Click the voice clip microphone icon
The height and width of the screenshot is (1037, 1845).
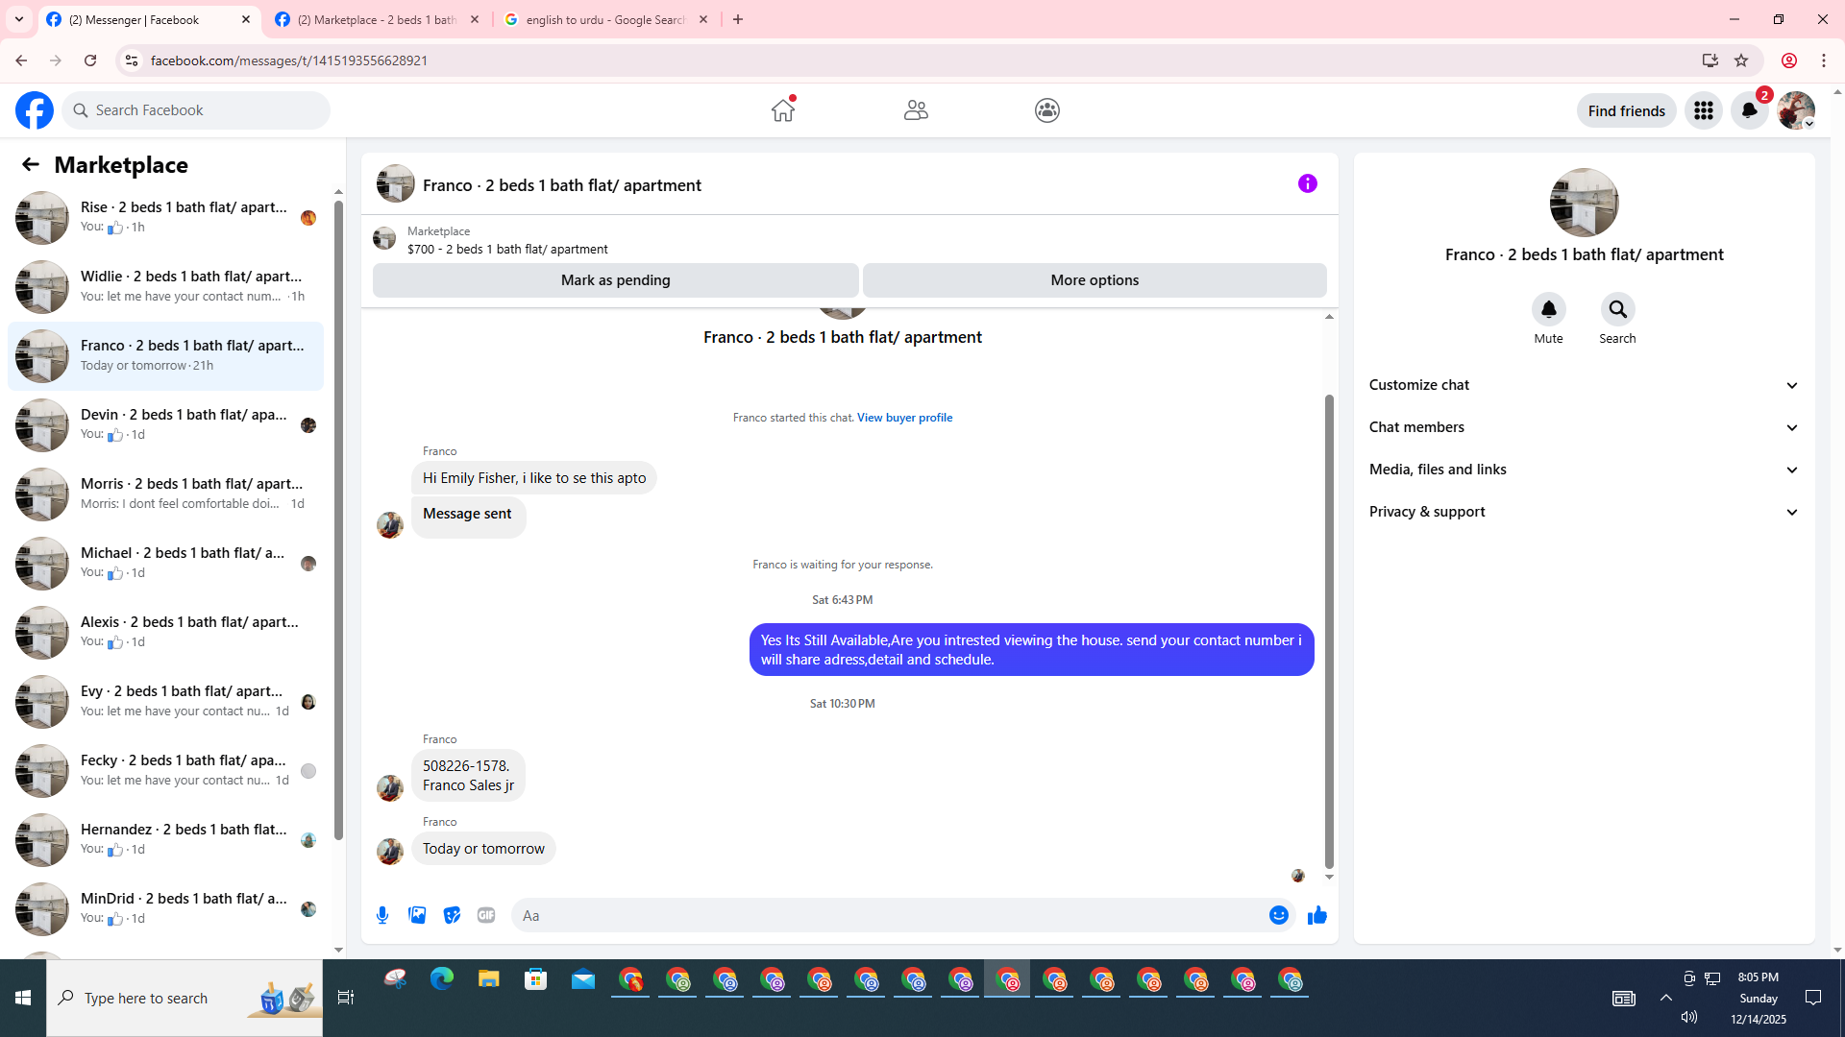pyautogui.click(x=382, y=915)
